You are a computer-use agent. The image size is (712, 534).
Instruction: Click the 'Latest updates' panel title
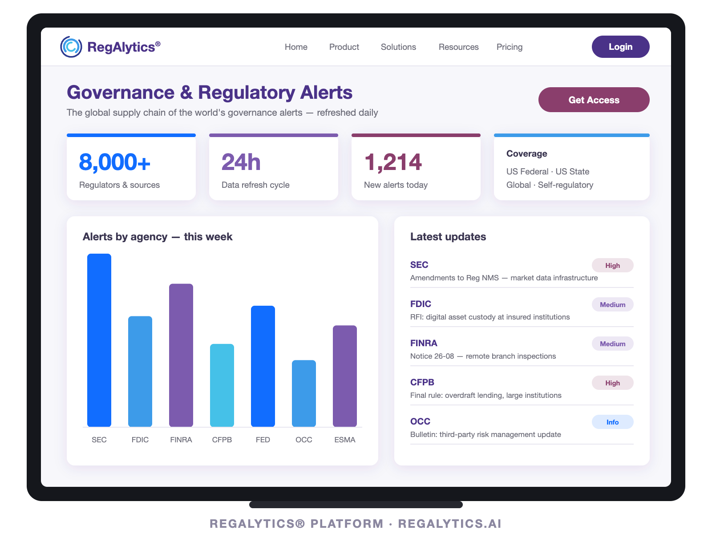point(448,237)
